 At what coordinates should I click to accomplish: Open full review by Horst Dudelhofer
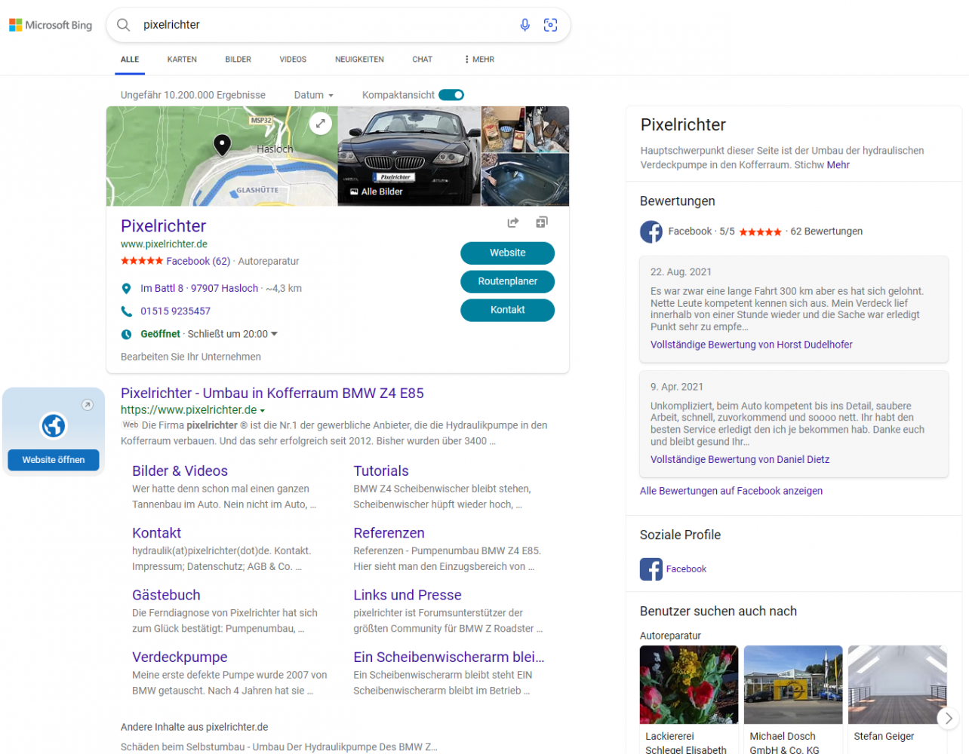point(752,345)
